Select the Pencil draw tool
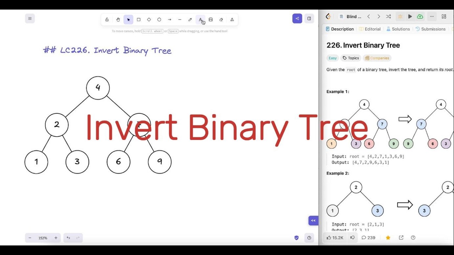Screen dimensions: 454x255 click(x=190, y=19)
